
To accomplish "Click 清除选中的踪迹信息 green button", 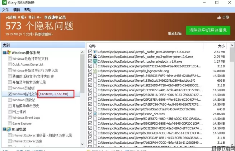I will pyautogui.click(x=208, y=30).
